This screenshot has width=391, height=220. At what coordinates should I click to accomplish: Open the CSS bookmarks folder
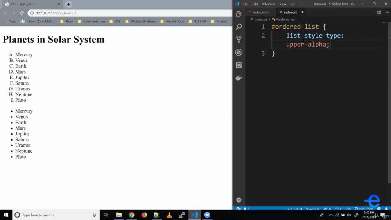pos(115,22)
